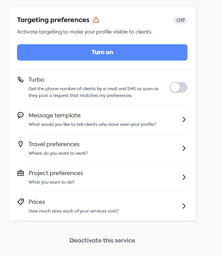Open Prices using the right chevron

[184, 206]
